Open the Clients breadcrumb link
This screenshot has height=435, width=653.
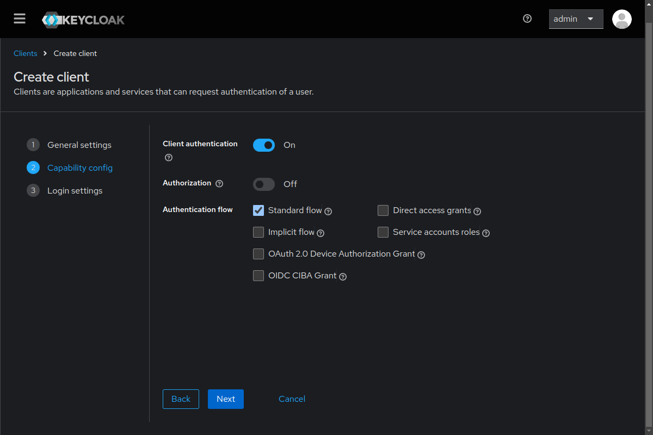point(26,53)
